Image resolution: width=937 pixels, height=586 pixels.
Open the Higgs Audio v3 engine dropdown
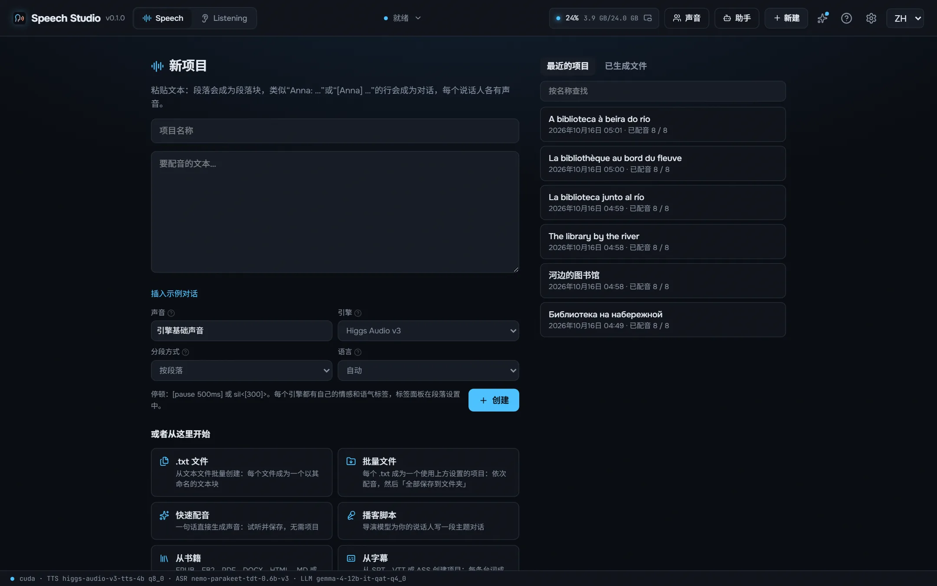click(x=428, y=331)
